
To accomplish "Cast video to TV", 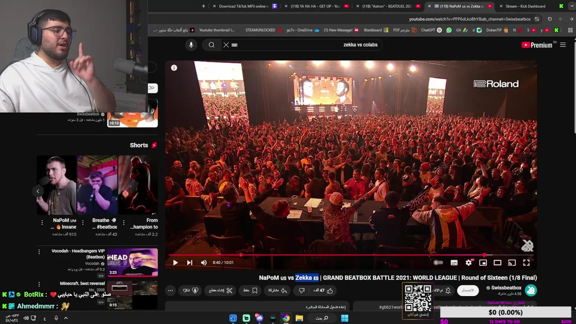I will 512,263.
